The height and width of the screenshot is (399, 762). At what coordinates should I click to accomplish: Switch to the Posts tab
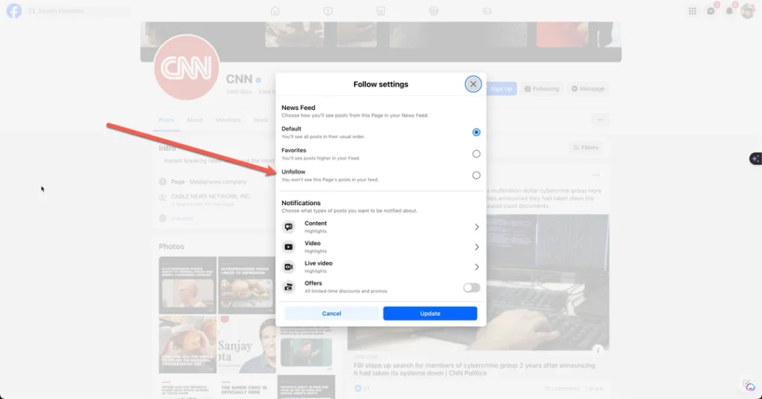point(166,120)
